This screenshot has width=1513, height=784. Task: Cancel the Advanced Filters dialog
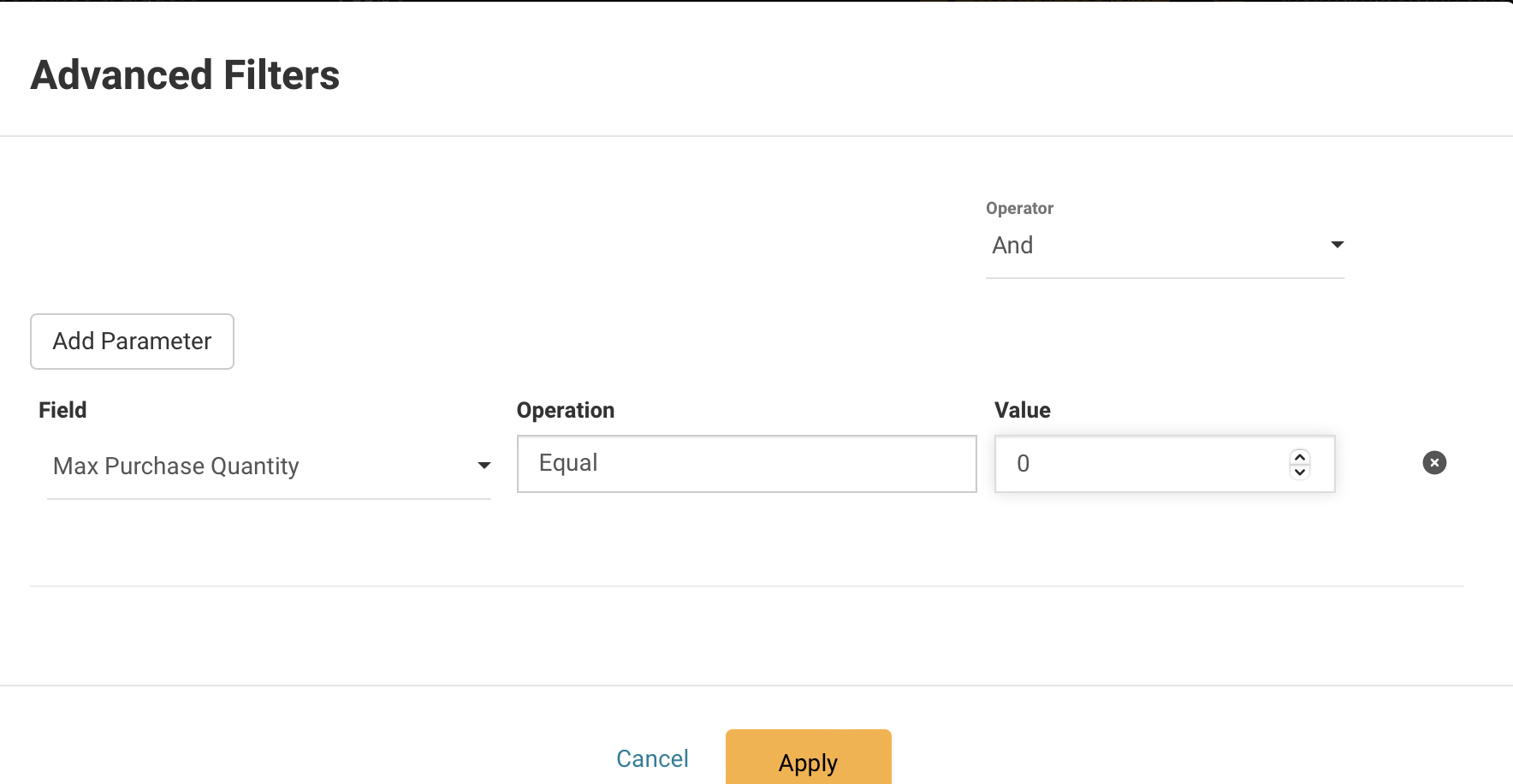tap(652, 758)
